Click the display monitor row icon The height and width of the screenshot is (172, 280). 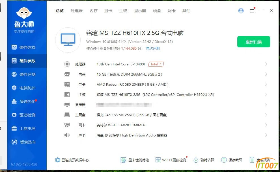[67, 105]
